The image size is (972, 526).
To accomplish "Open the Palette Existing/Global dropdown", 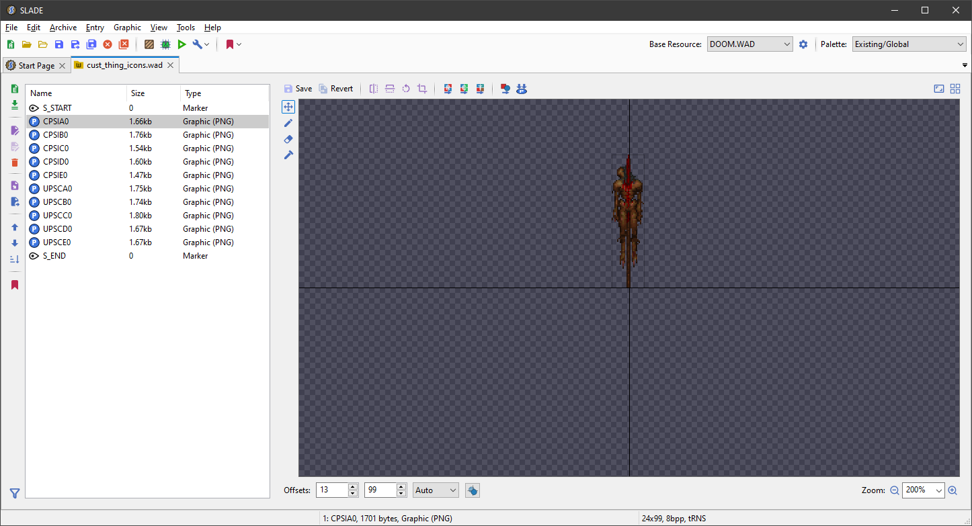I will point(909,44).
